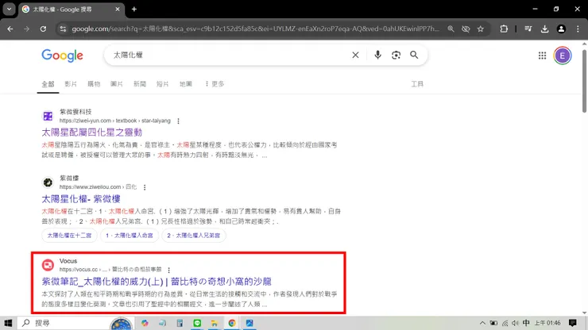
Task: Switch to the 圖片 tab
Action: (117, 84)
